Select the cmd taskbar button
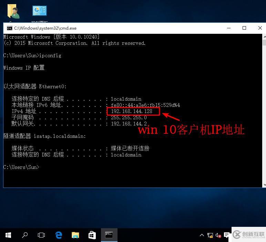This screenshot has width=266, height=242. 109,235
